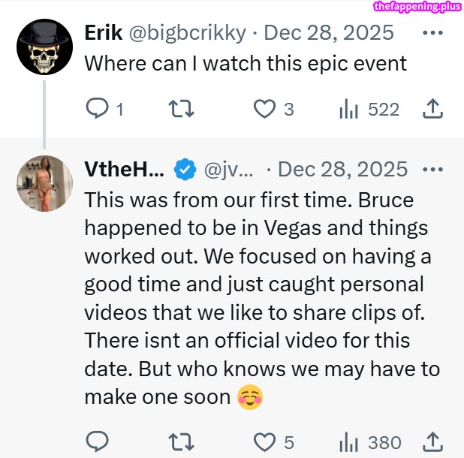Click the @jv... handle link
This screenshot has width=464, height=458.
230,169
